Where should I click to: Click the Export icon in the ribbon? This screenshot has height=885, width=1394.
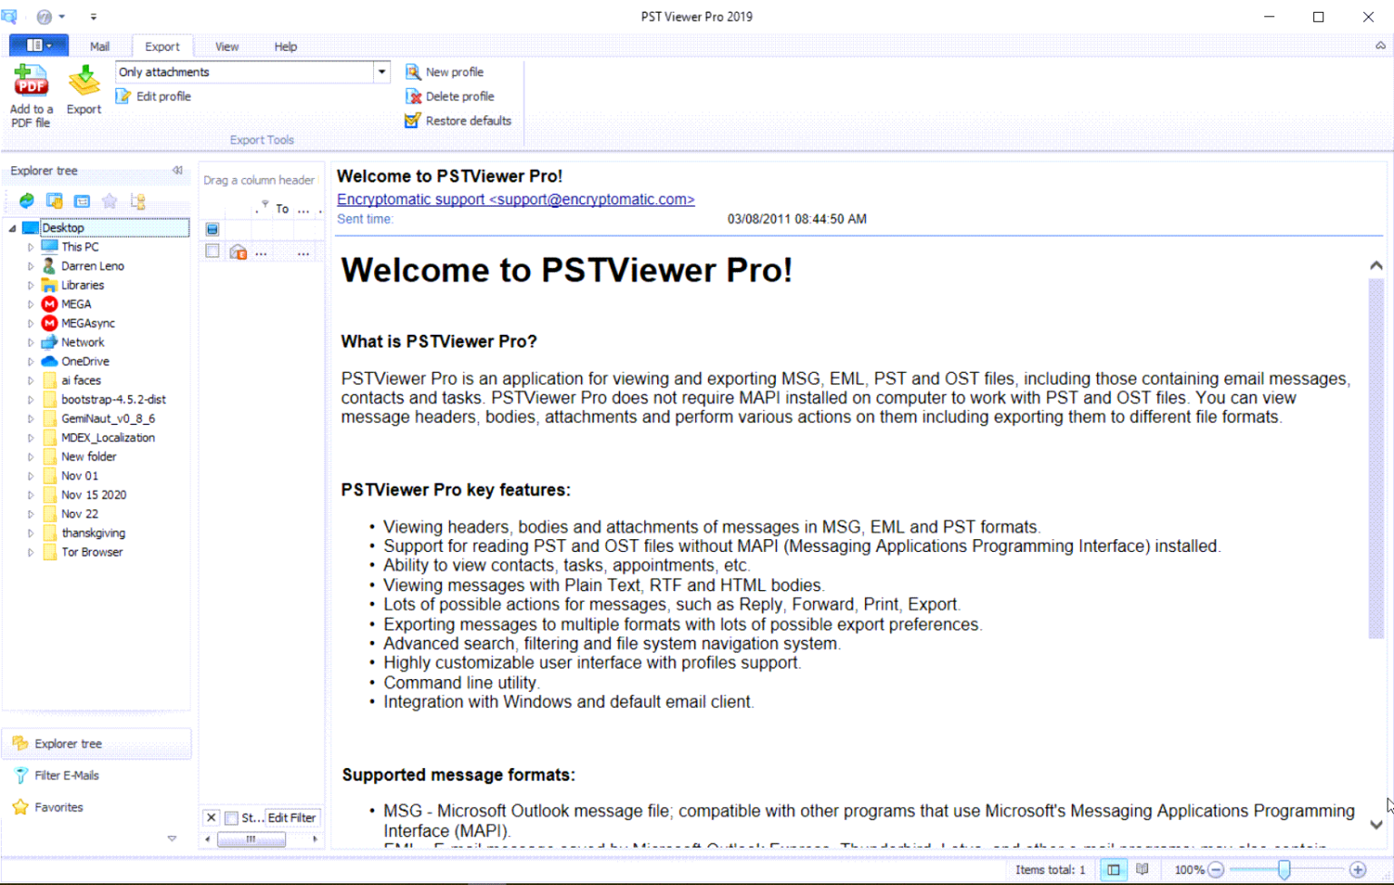83,91
